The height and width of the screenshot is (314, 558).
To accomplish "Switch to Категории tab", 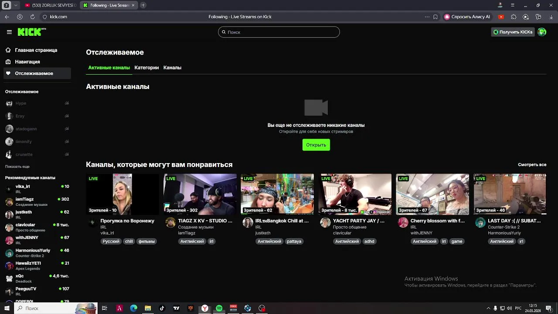I will 146,68.
